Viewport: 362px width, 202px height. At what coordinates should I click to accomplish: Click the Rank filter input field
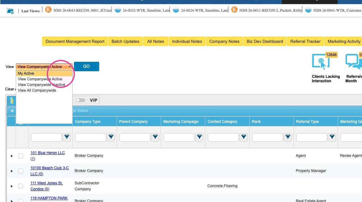(x=267, y=137)
